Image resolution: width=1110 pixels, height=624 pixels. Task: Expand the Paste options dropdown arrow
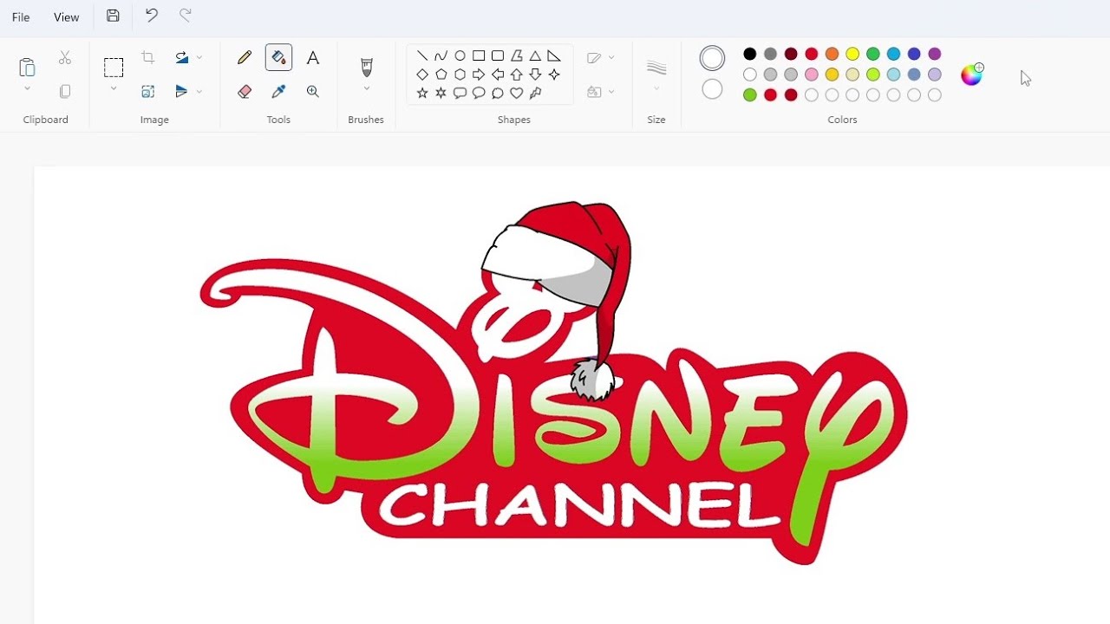point(27,88)
